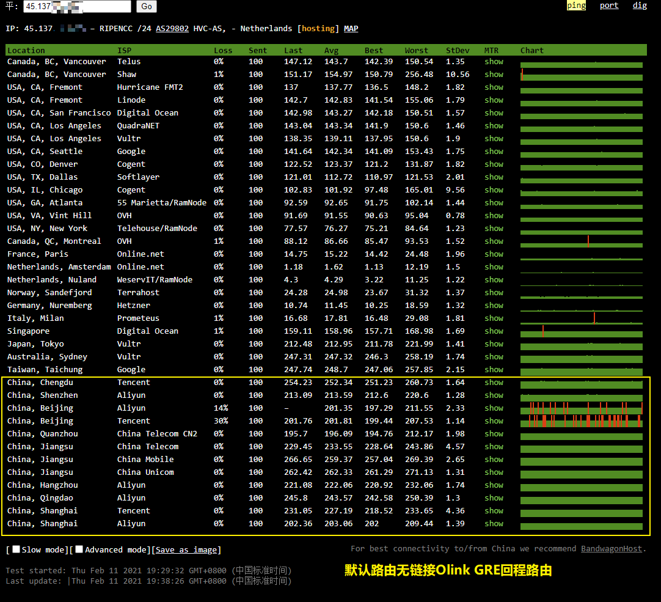Show MTR for Norway, Sandefjord row
The width and height of the screenshot is (661, 602).
click(494, 292)
